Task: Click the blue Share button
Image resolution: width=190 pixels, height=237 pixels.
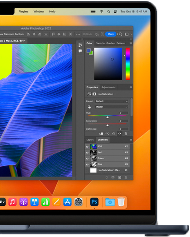Action: [111, 34]
